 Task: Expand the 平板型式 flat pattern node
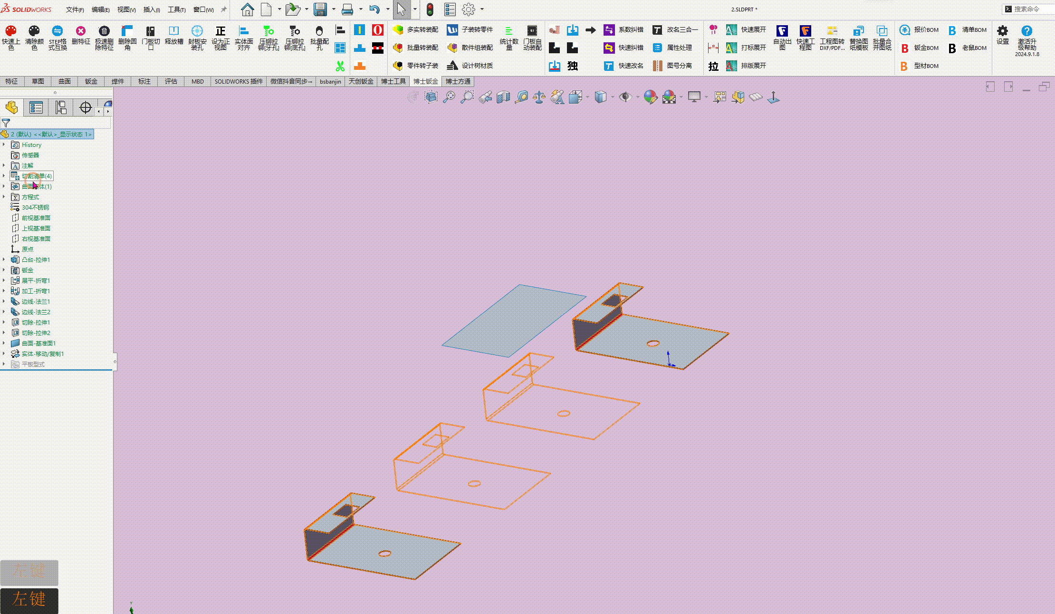coord(4,364)
